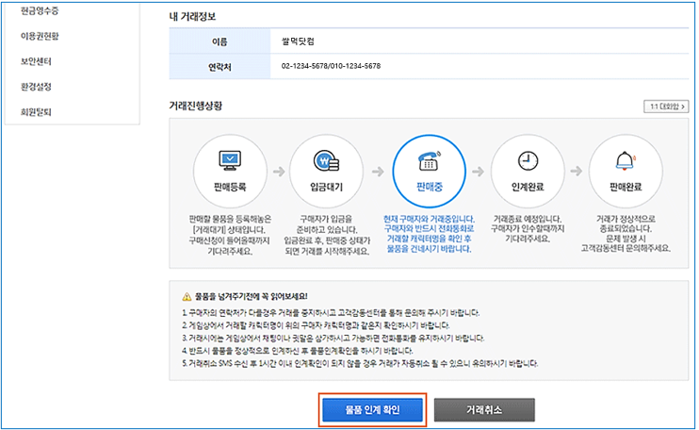
Task: Click the phone number 02-1234-5678/010-1234-5678
Action: [331, 66]
